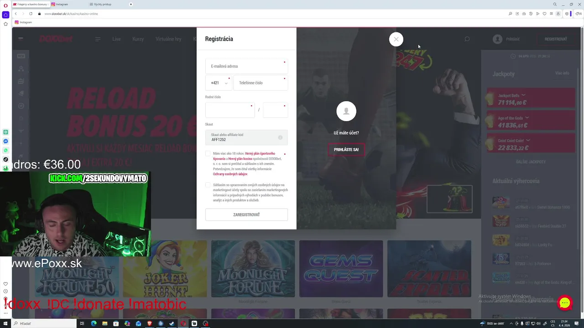Viewport: 584px width, 328px height.
Task: Focus the E-mailová adresa field
Action: click(246, 66)
